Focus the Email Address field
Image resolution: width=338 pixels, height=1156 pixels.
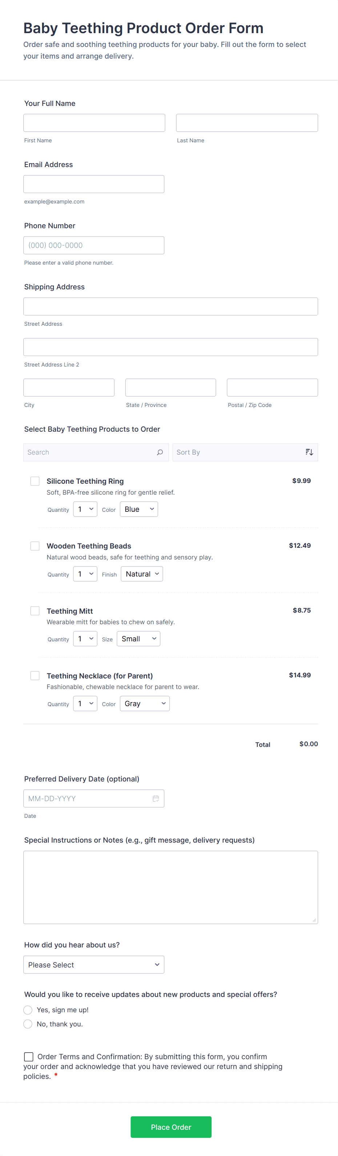(x=94, y=184)
